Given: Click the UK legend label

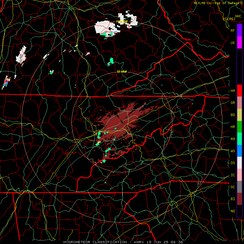Looking at the screenshot, I should tap(233, 43).
